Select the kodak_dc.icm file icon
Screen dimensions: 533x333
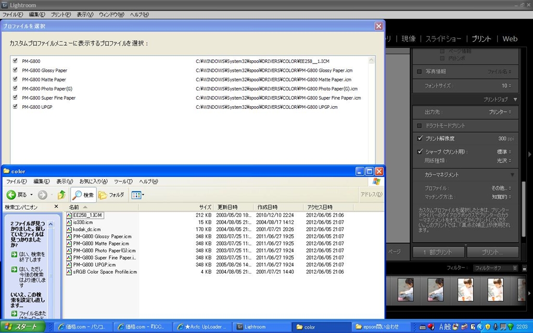tap(69, 229)
